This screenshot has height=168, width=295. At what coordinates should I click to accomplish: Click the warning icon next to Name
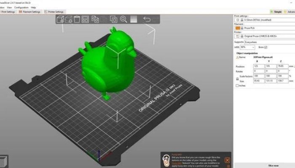[237, 57]
